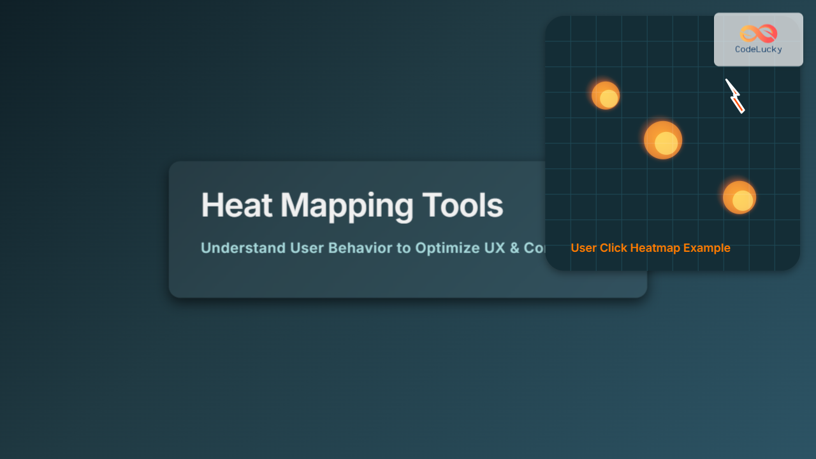Click the word 'Click' in the orange caption
This screenshot has height=459, width=816.
(x=613, y=248)
